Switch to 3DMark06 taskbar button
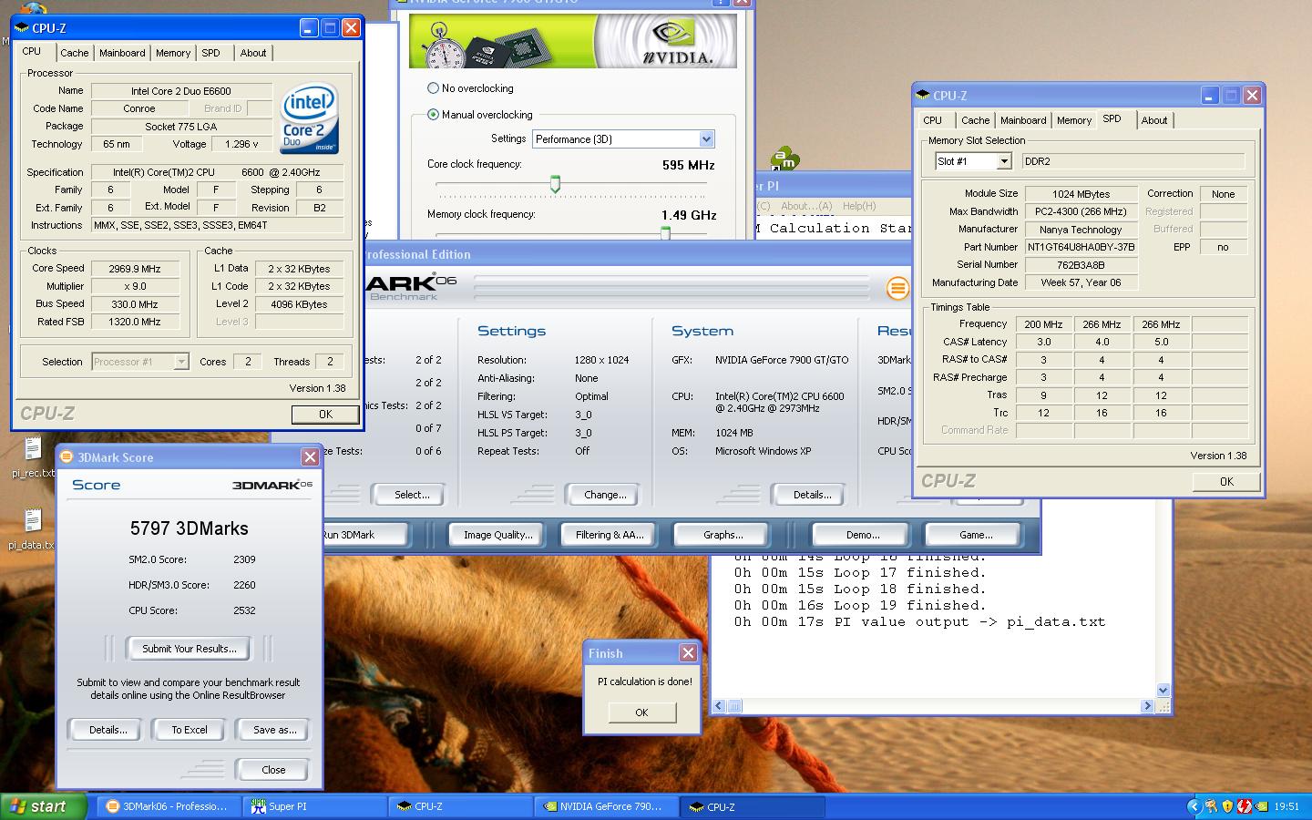Image resolution: width=1312 pixels, height=820 pixels. click(168, 806)
